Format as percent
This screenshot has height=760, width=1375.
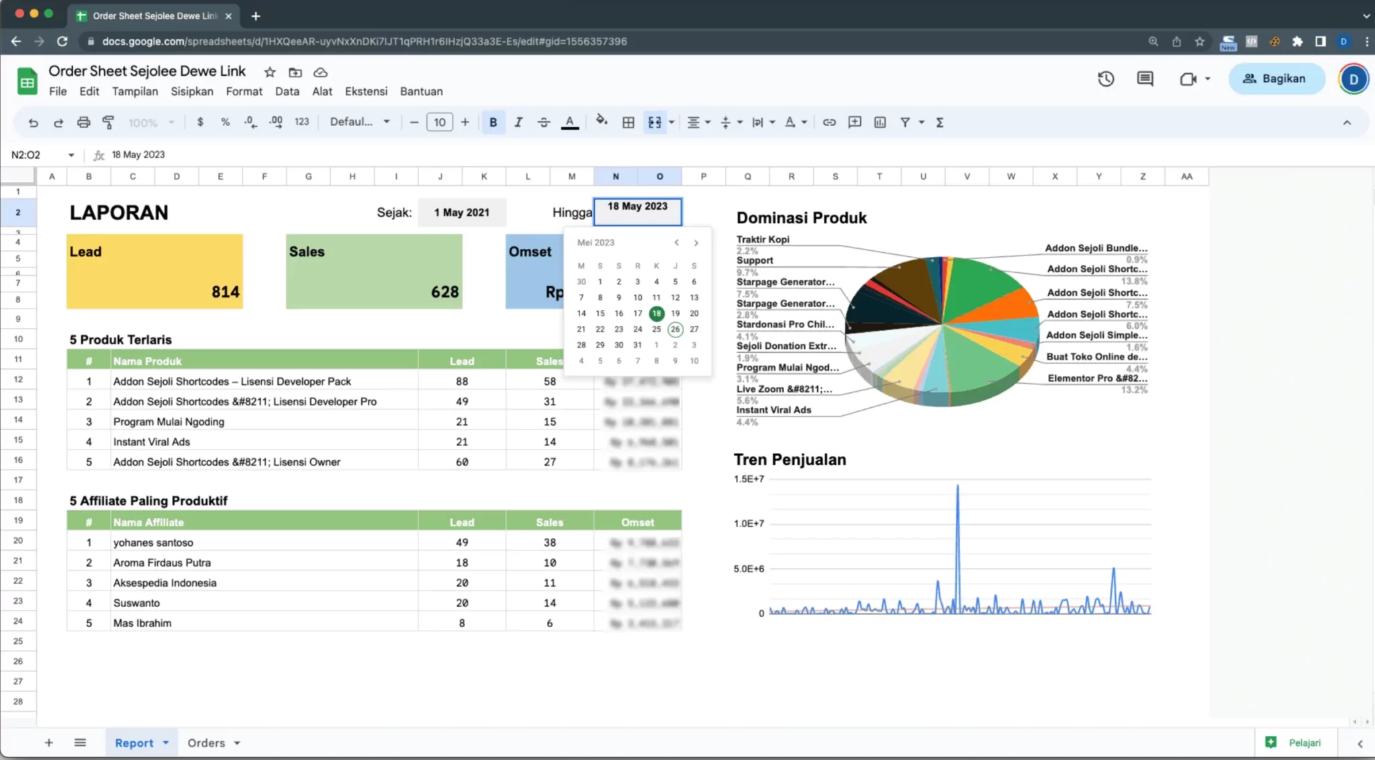[x=225, y=122]
